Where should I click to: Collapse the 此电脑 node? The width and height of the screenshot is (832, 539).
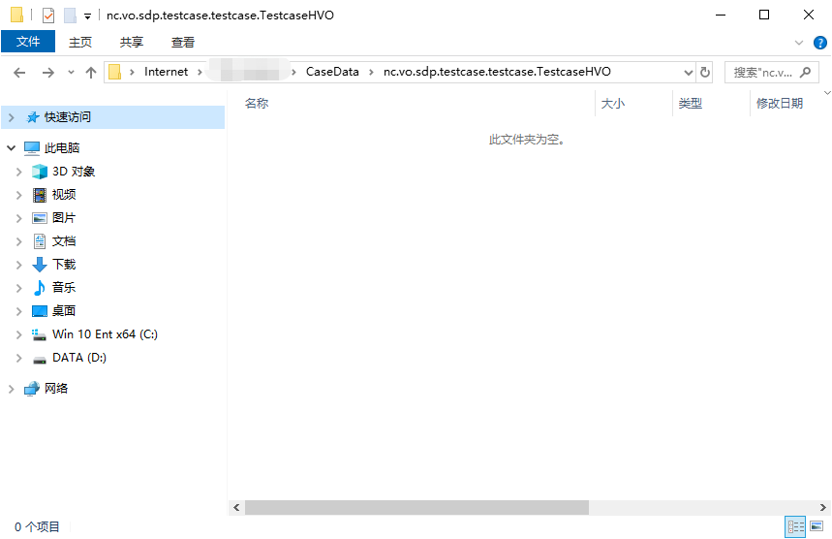point(12,147)
